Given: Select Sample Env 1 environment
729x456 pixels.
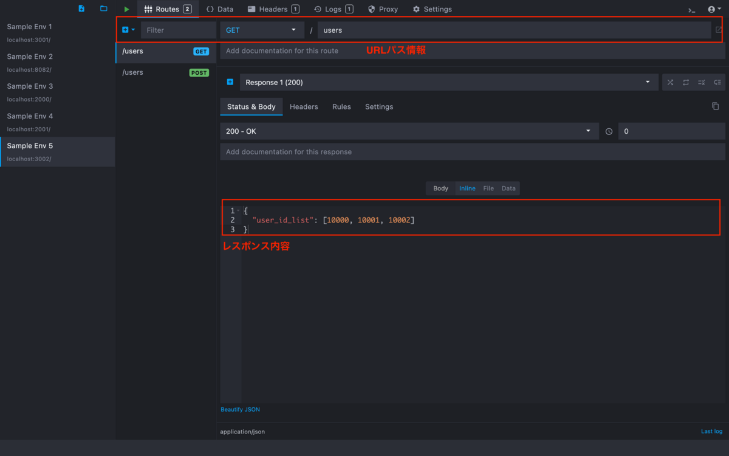Looking at the screenshot, I should pos(57,32).
